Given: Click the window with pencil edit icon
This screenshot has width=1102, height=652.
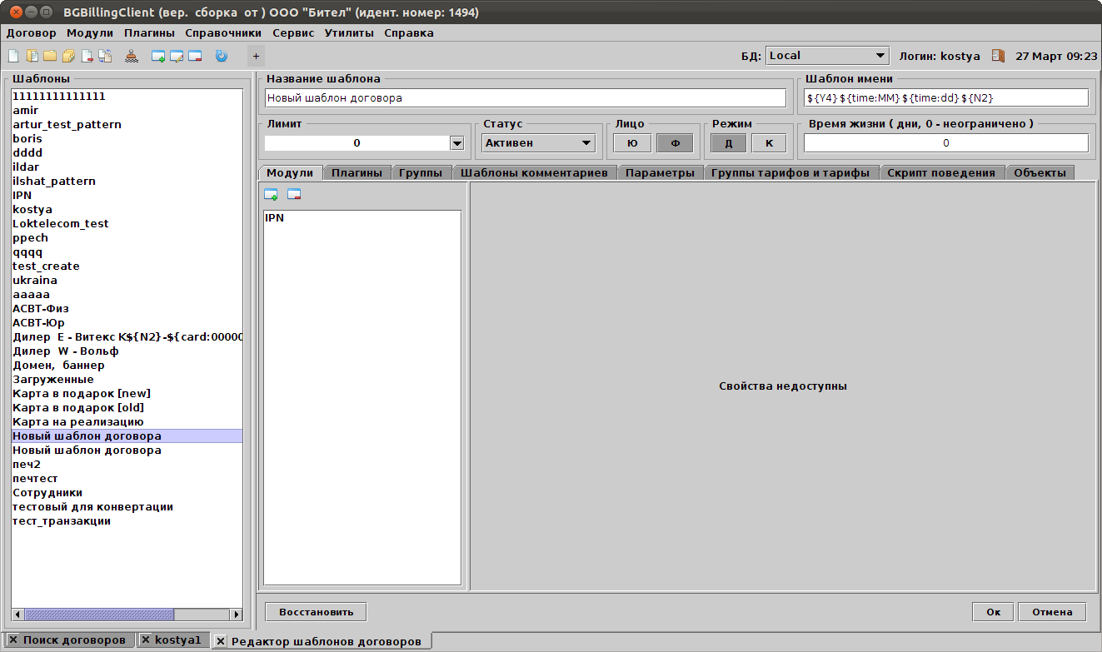Looking at the screenshot, I should (x=177, y=57).
